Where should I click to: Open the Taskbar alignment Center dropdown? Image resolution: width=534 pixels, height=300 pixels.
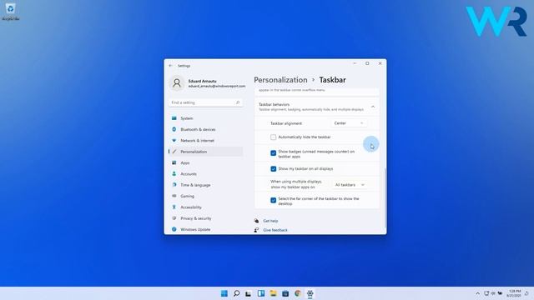[349, 123]
